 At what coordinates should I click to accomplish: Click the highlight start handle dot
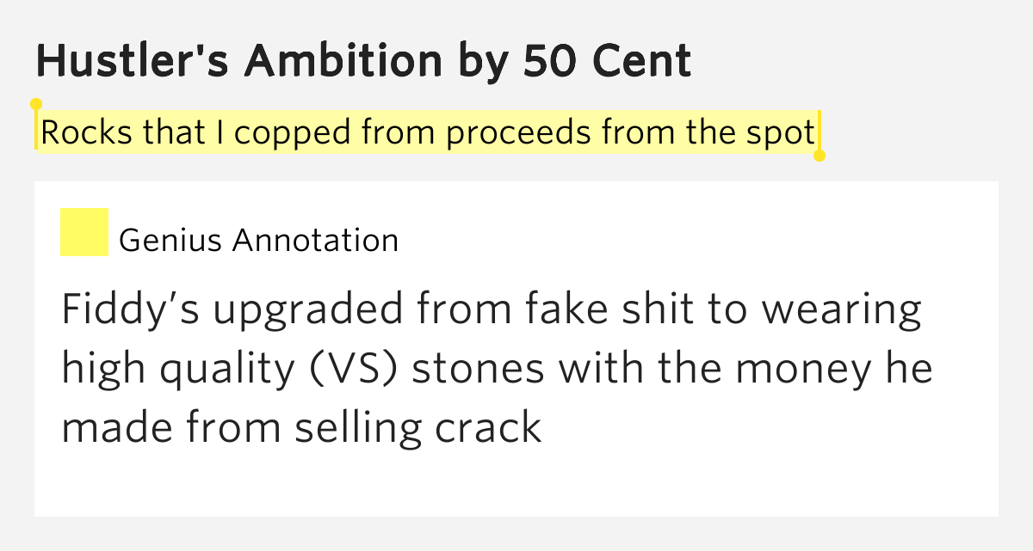(36, 104)
